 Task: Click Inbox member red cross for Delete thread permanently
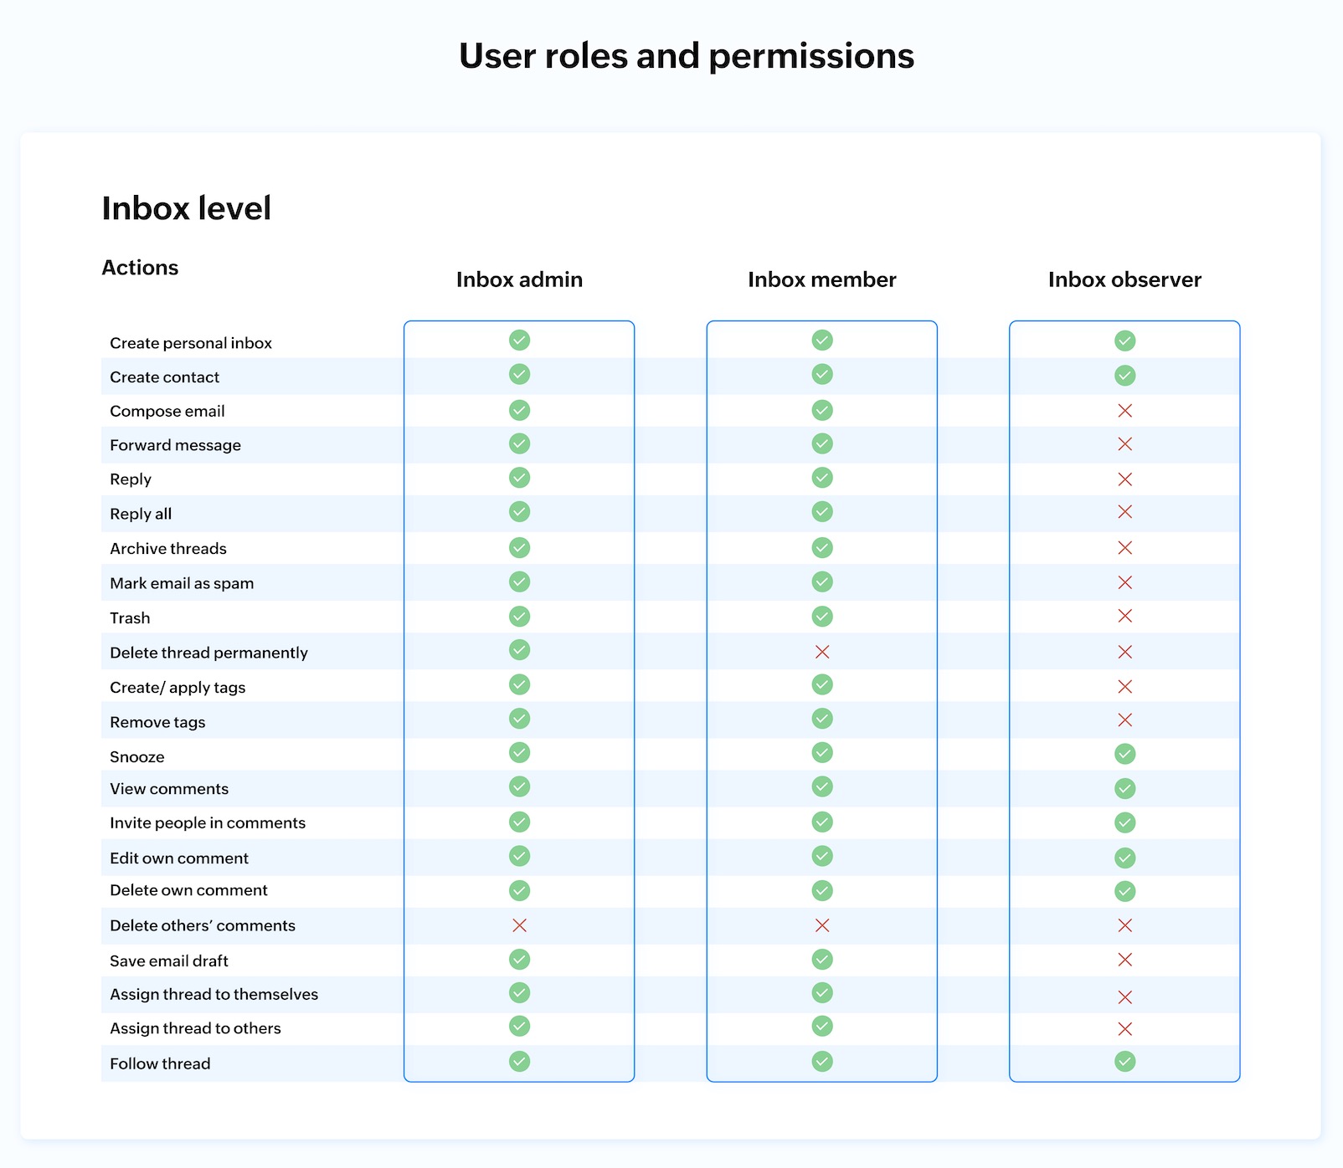[x=822, y=652]
